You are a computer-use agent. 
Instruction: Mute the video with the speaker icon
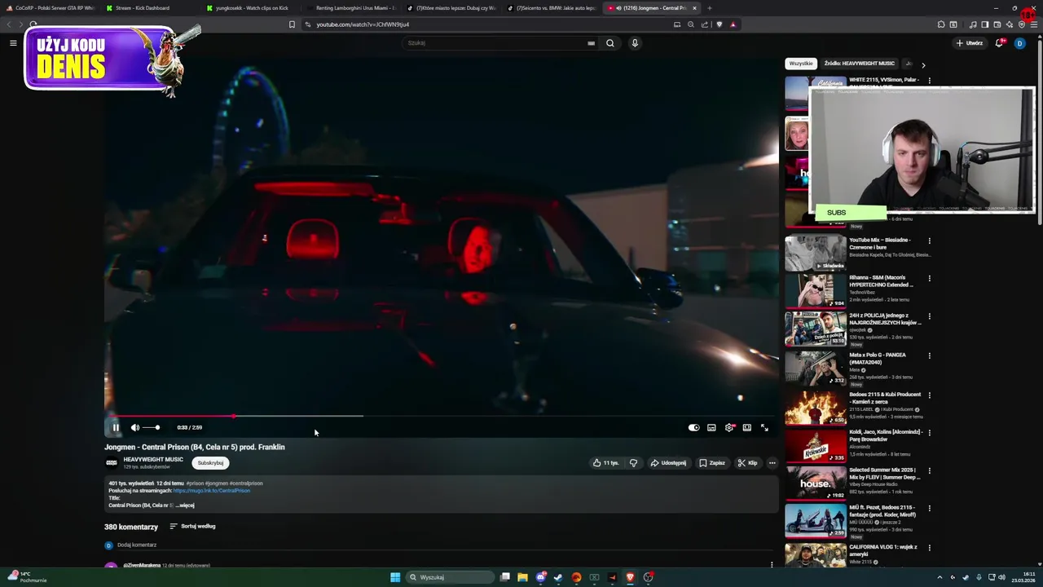point(135,427)
